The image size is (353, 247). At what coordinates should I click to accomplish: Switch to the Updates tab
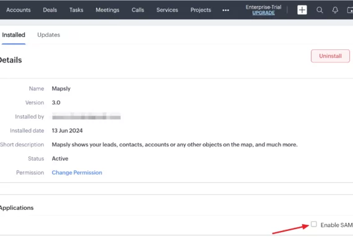(49, 35)
